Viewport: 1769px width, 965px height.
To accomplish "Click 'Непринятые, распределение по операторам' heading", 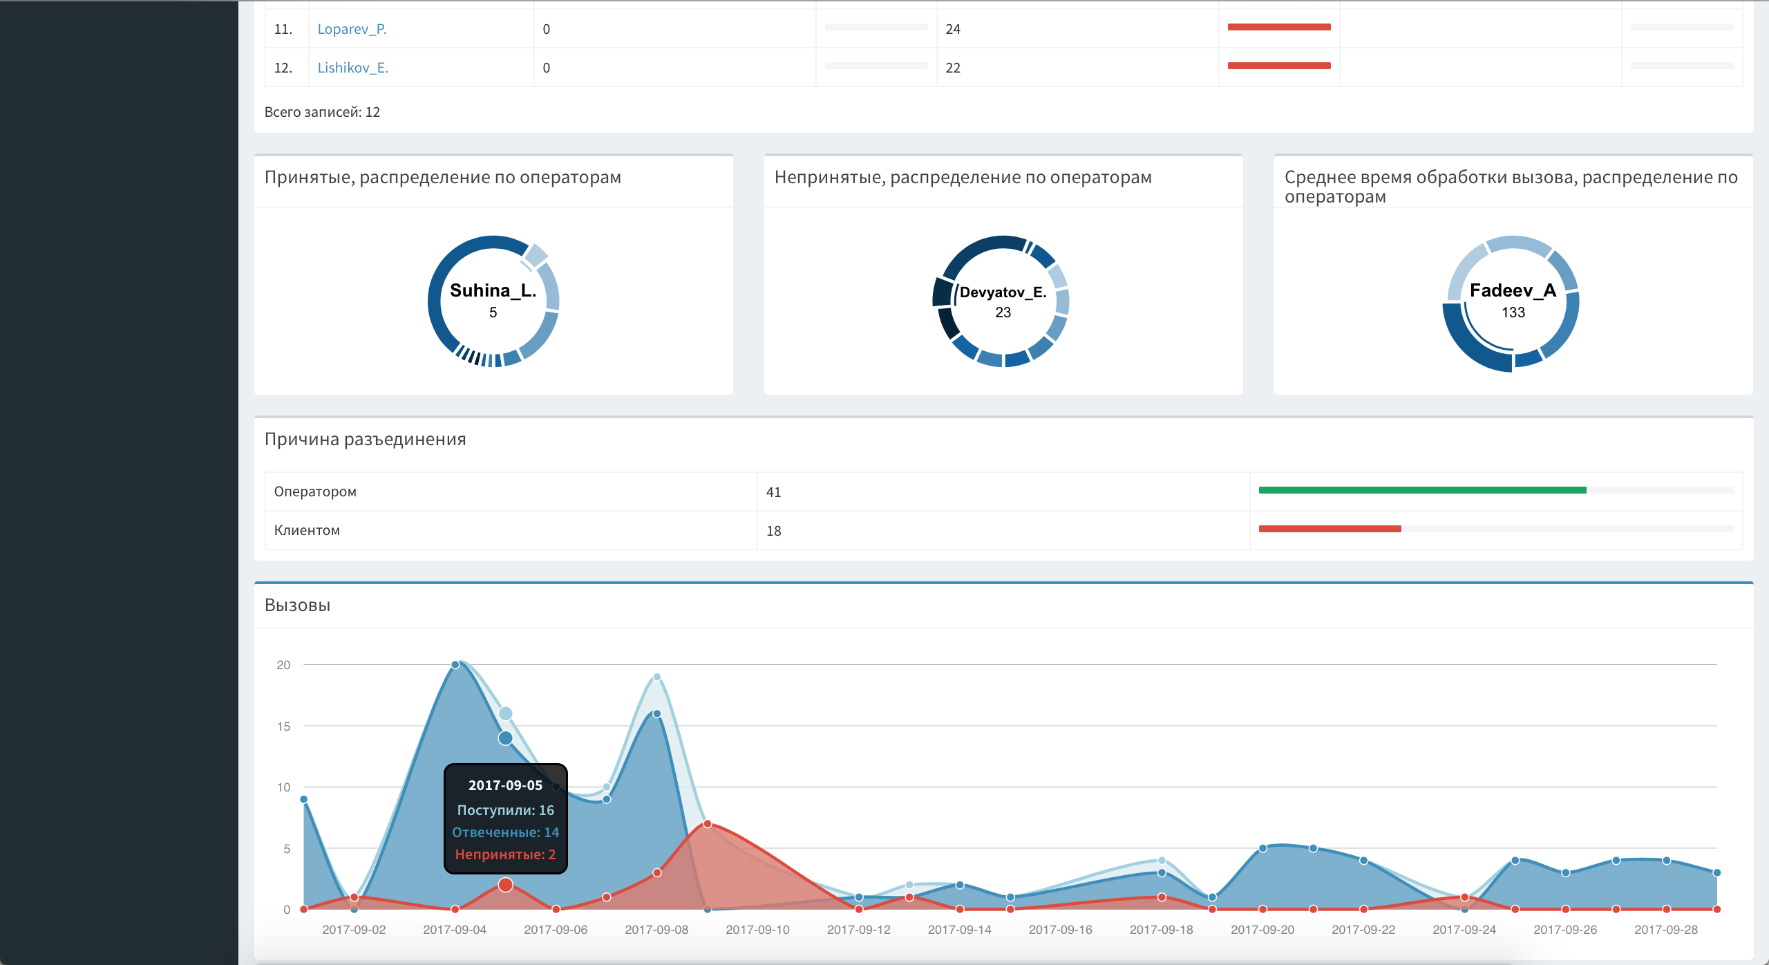I will pyautogui.click(x=963, y=178).
